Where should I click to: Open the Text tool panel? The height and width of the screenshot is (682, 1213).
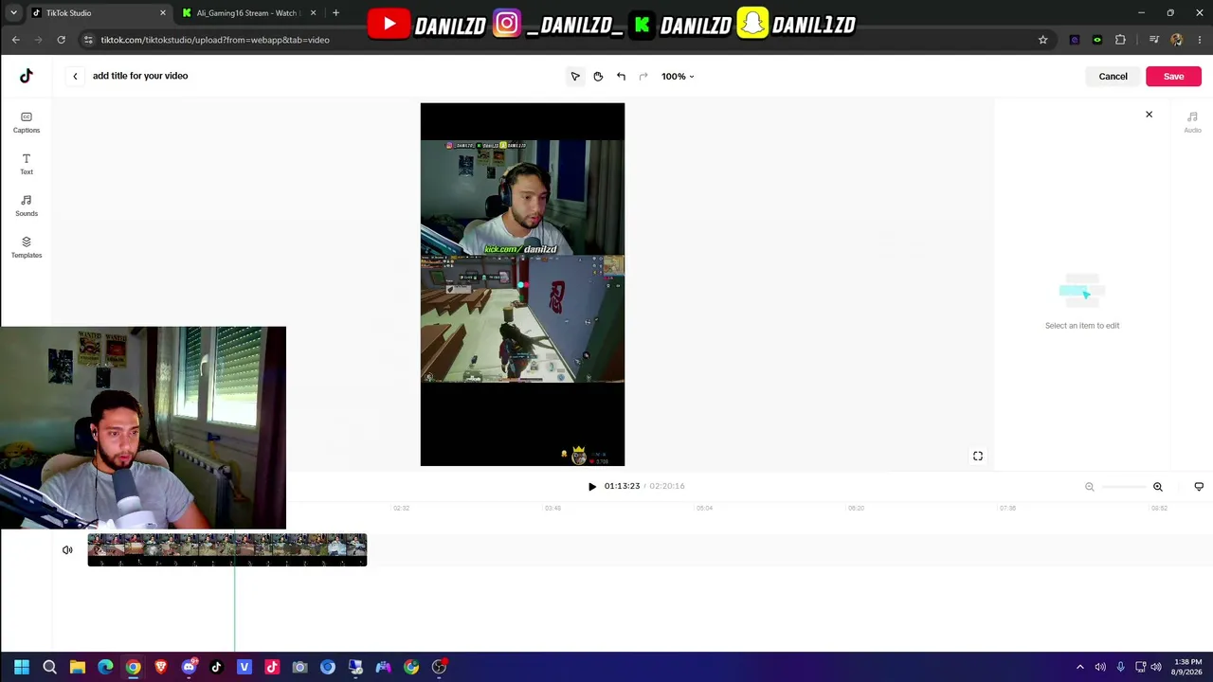pos(27,164)
